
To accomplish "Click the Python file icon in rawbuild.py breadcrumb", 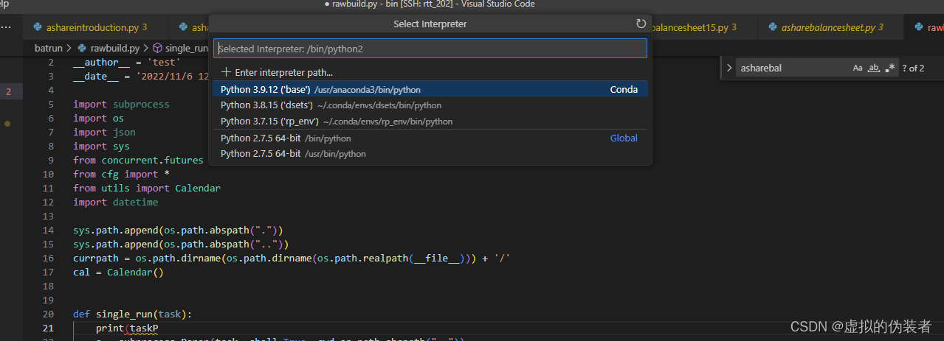I will (x=83, y=48).
